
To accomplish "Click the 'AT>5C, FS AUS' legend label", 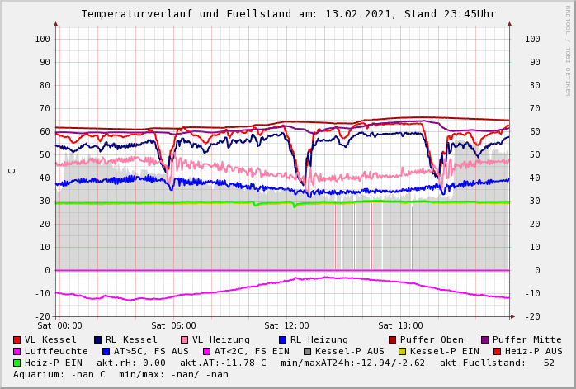I will click(151, 351).
